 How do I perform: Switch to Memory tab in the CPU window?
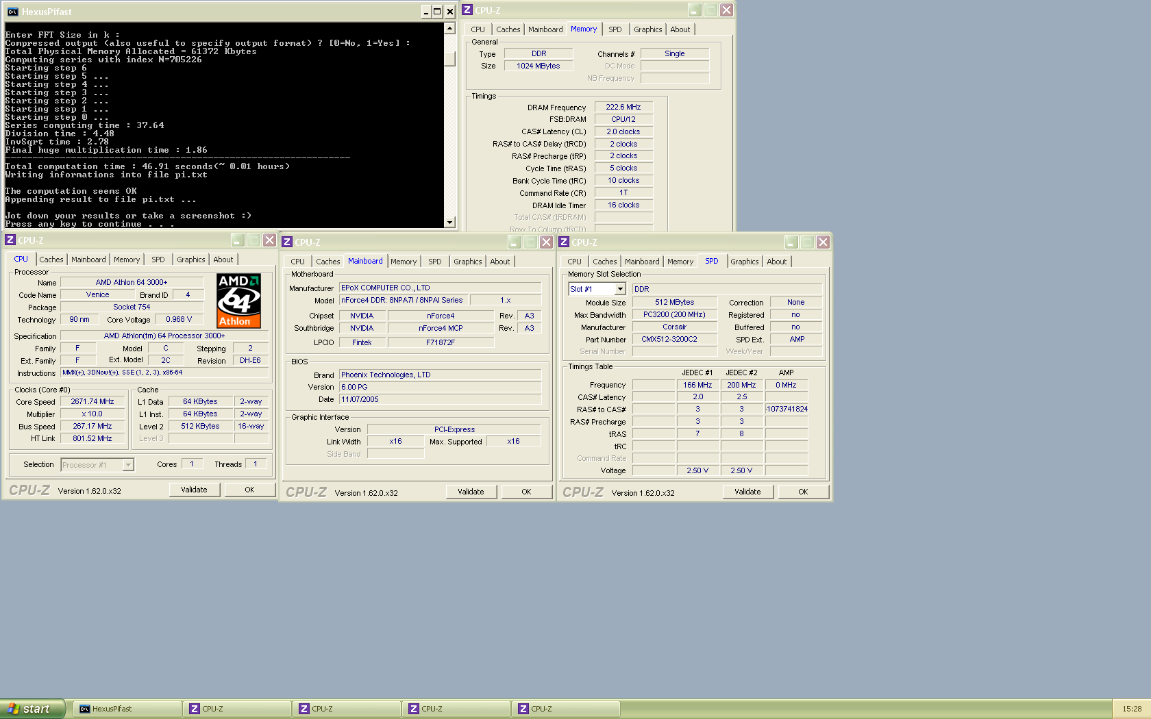point(127,260)
